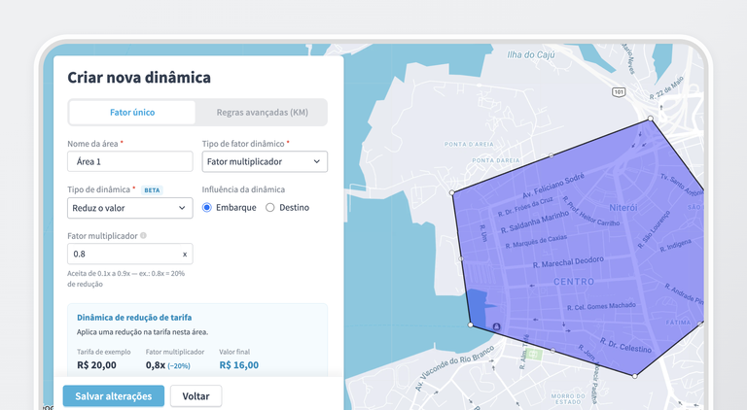Switch to the Fator único tab
Image resolution: width=747 pixels, height=410 pixels.
click(x=132, y=113)
